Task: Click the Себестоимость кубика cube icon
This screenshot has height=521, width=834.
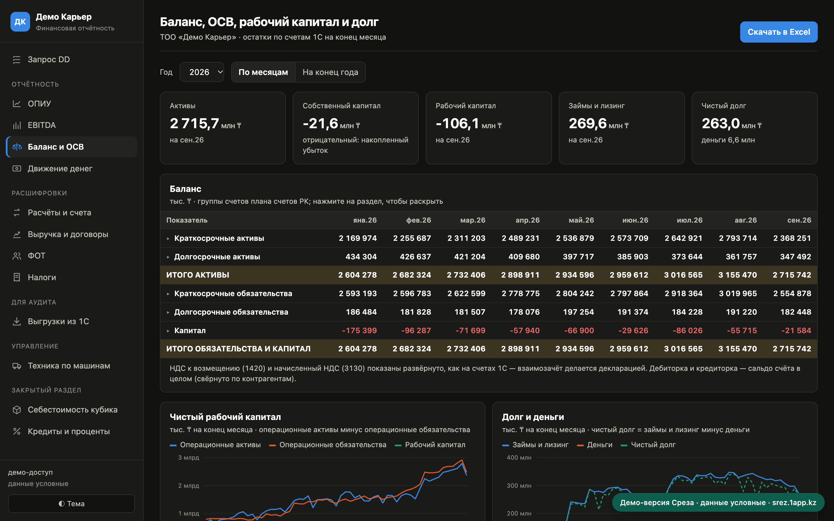Action: point(17,410)
